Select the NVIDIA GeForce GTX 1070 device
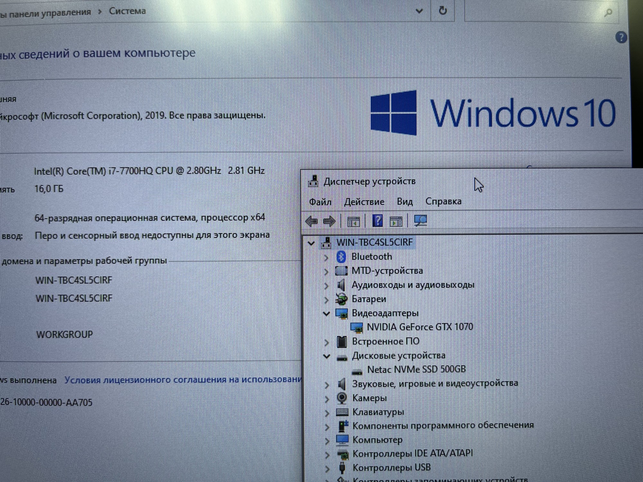This screenshot has width=643, height=482. pos(420,327)
